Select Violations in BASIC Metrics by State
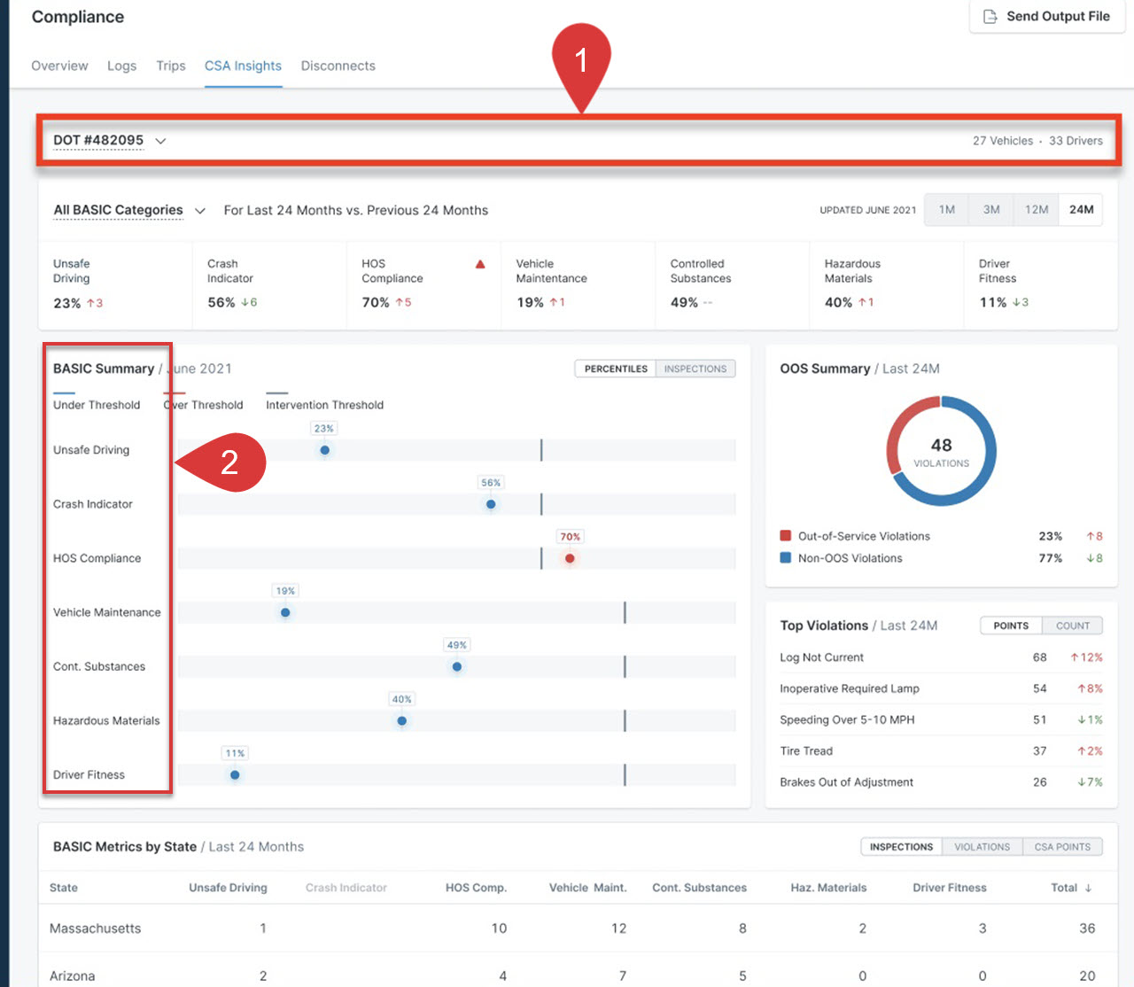The height and width of the screenshot is (987, 1134). [x=982, y=847]
